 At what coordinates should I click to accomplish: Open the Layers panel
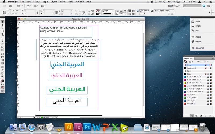[198, 26]
